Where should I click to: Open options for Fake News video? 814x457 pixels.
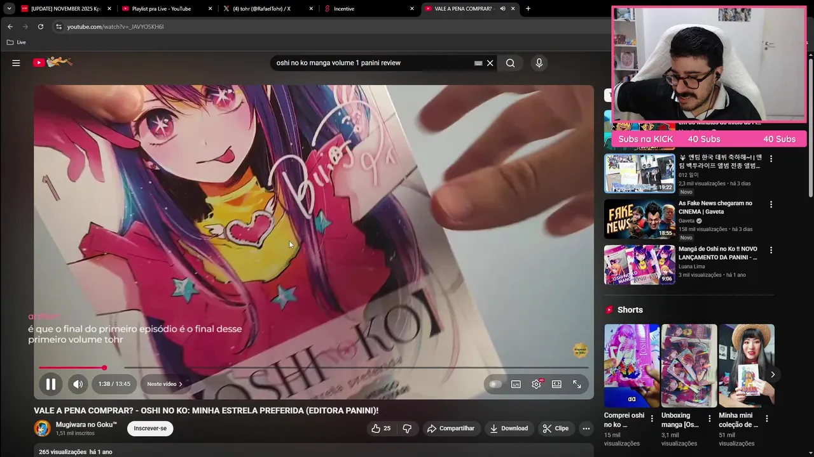pos(771,204)
